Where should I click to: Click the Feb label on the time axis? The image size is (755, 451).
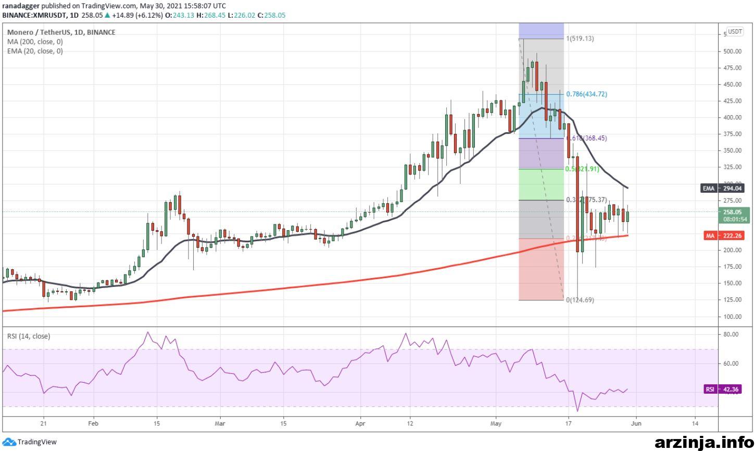pyautogui.click(x=93, y=423)
